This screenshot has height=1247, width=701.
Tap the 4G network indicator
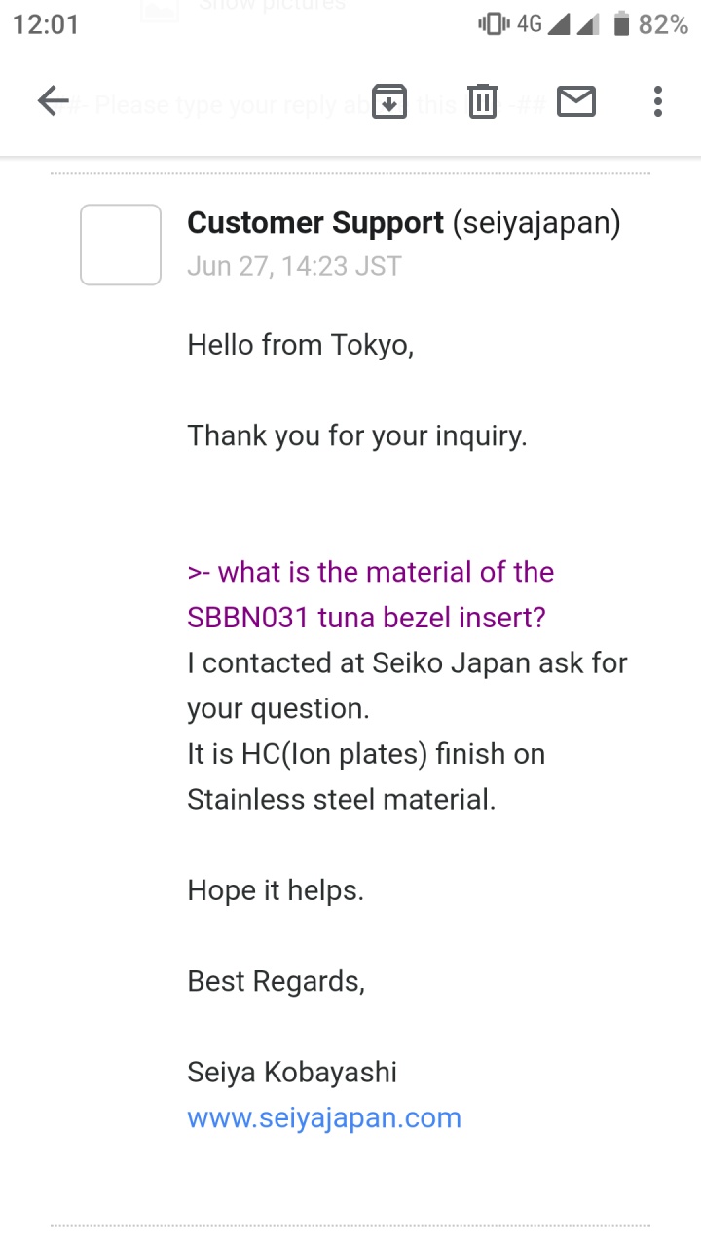[x=529, y=24]
